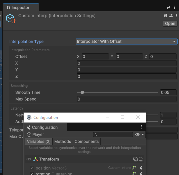Open the Inspector help icon
Viewport: 179px width, 175px height.
tap(166, 16)
